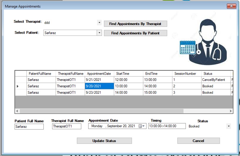Click the 12:00:00 start time cell

[129, 80]
